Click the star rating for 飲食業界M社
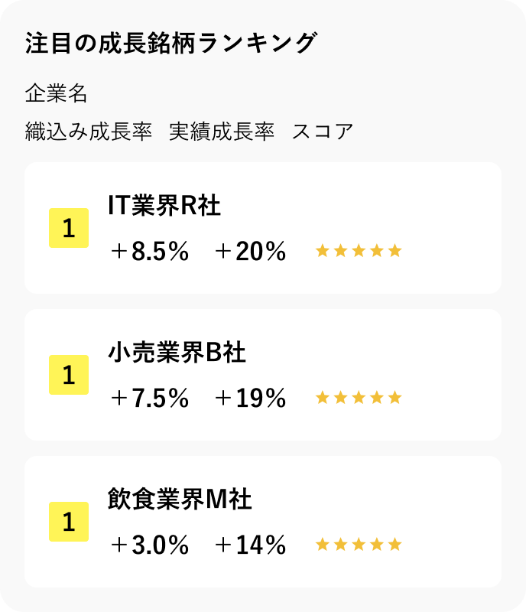 [359, 545]
